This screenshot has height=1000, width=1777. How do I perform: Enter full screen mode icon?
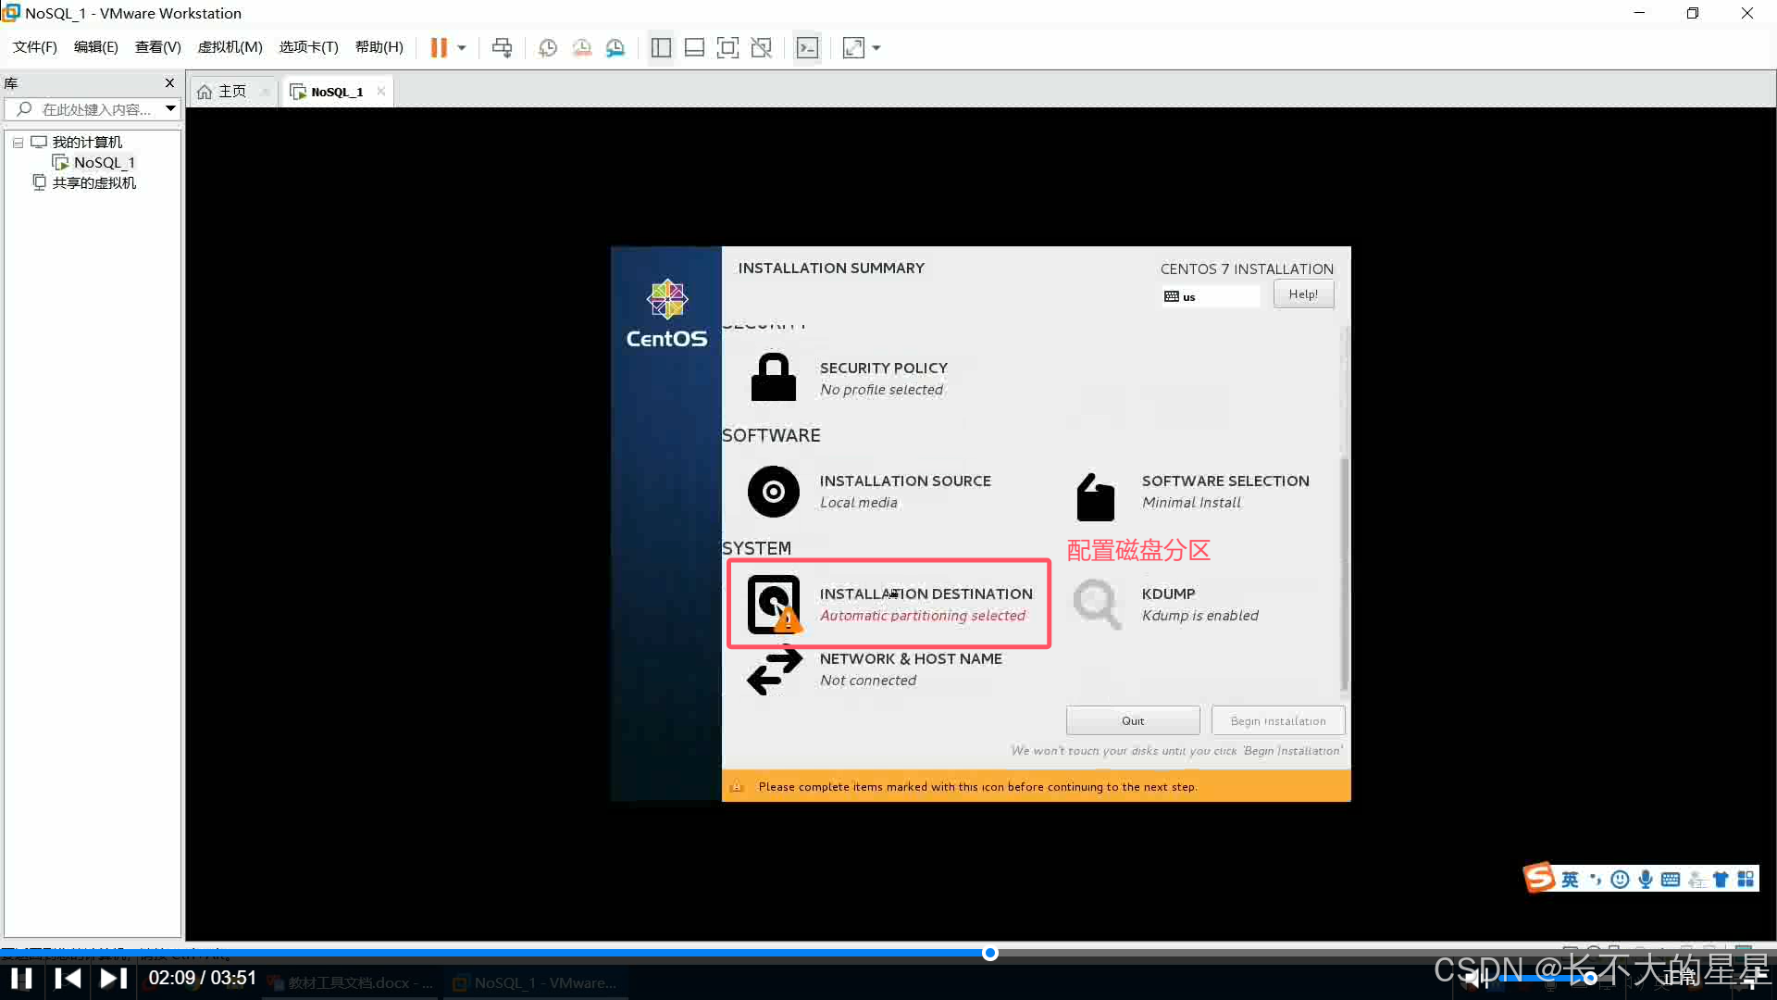(x=728, y=48)
